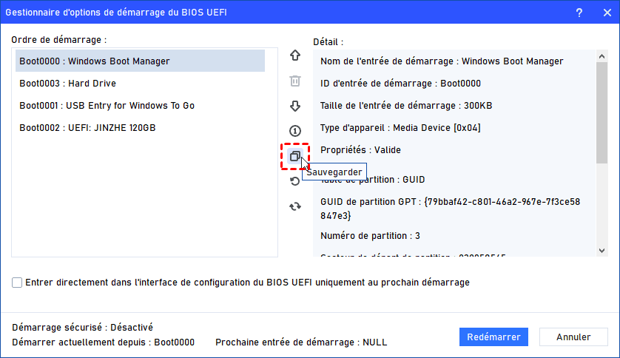Image resolution: width=620 pixels, height=358 pixels.
Task: Open help with the question mark icon
Action: (x=578, y=13)
